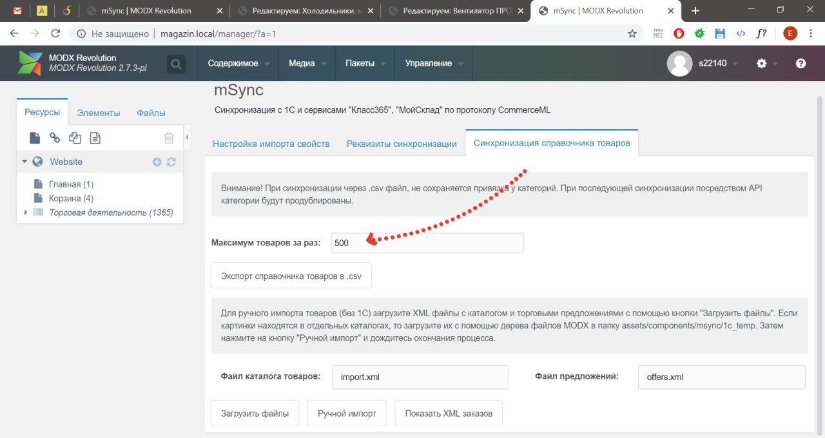The height and width of the screenshot is (438, 825).
Task: Click the Файл каталога товаров input field
Action: pos(420,377)
